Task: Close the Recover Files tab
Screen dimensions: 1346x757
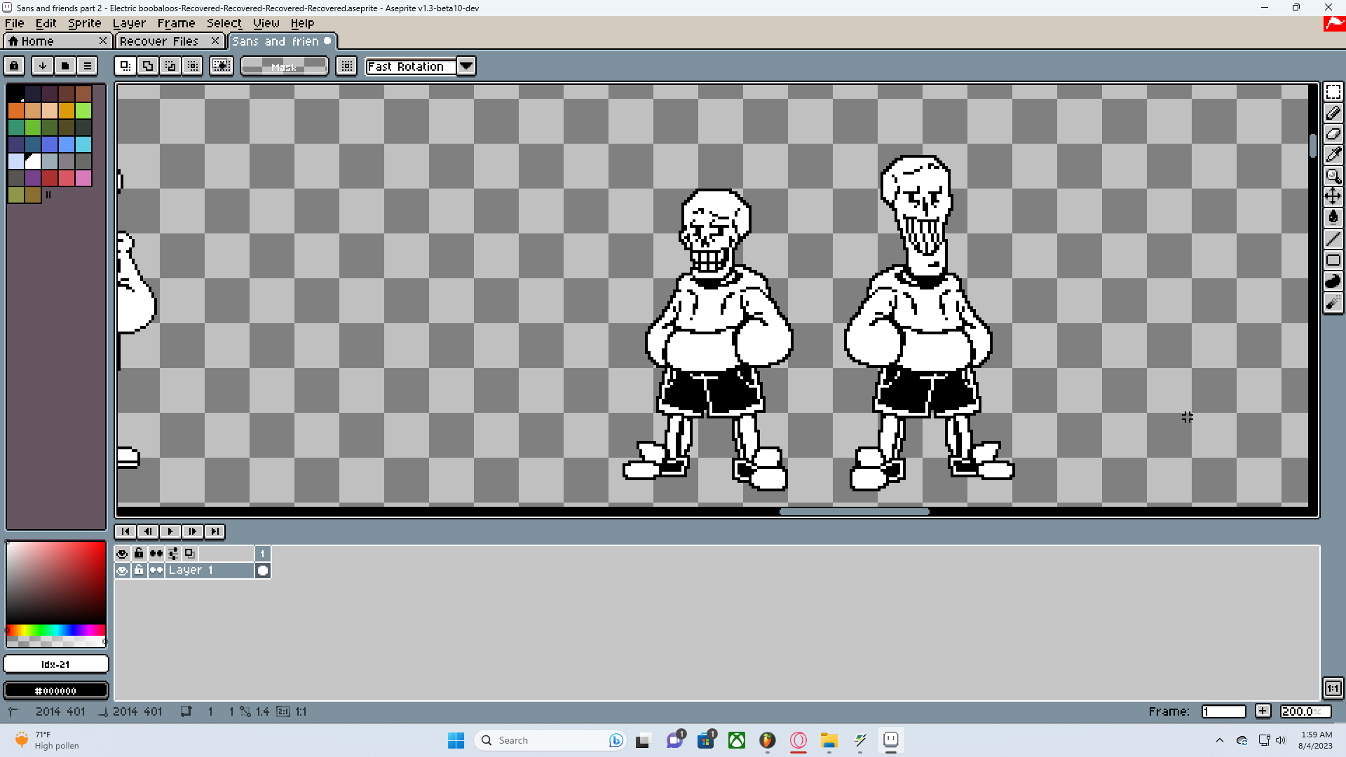Action: point(215,41)
